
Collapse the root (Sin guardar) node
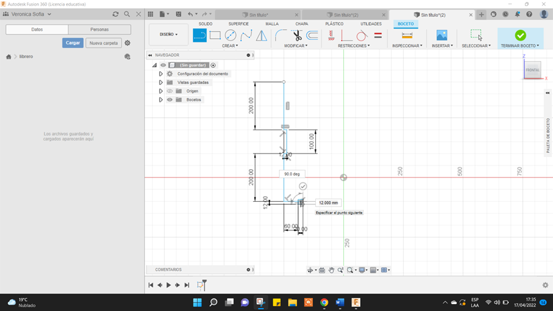pyautogui.click(x=154, y=65)
